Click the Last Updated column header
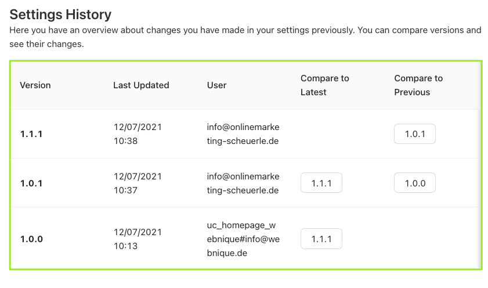The image size is (488, 288). point(141,85)
